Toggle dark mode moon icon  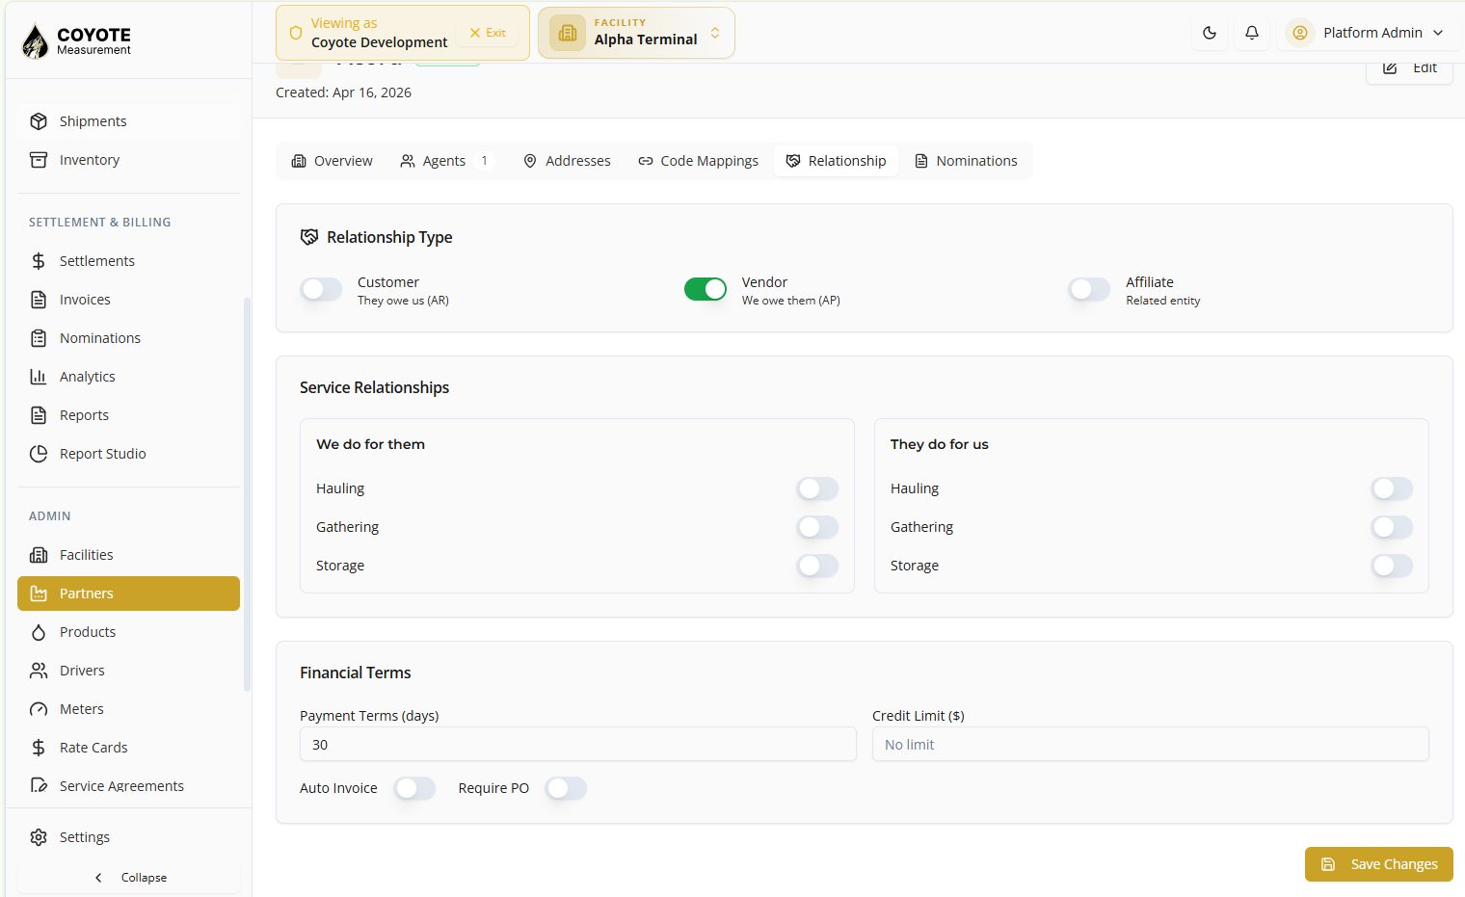[x=1210, y=33]
